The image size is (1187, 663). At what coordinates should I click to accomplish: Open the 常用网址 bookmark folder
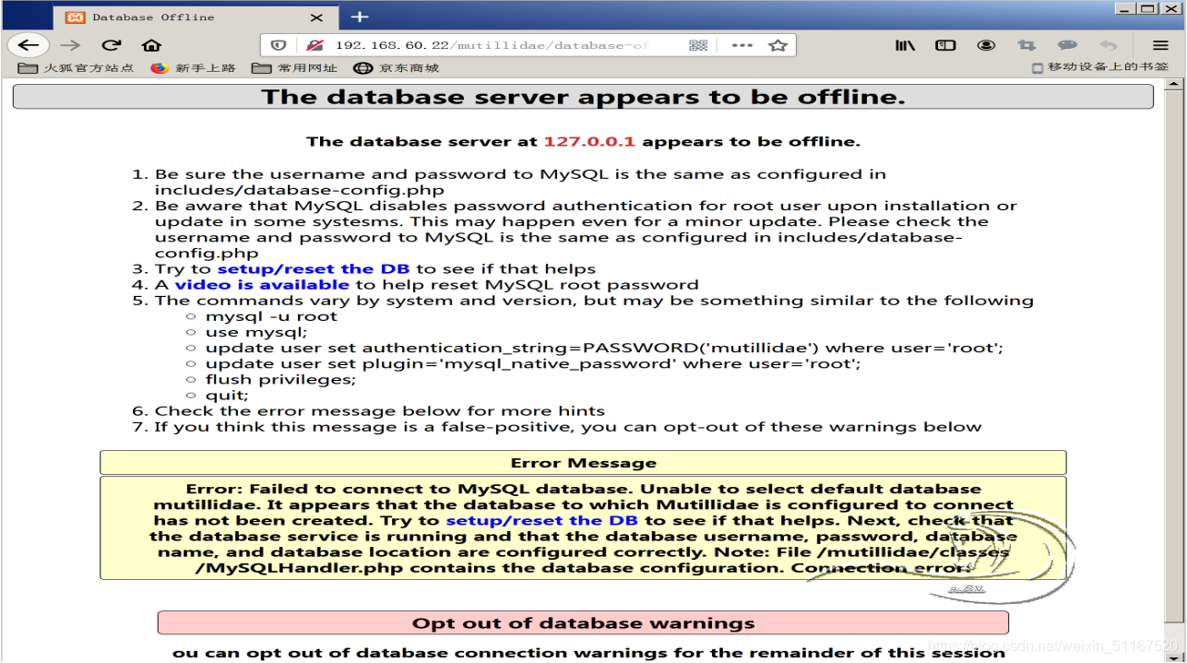tap(295, 68)
